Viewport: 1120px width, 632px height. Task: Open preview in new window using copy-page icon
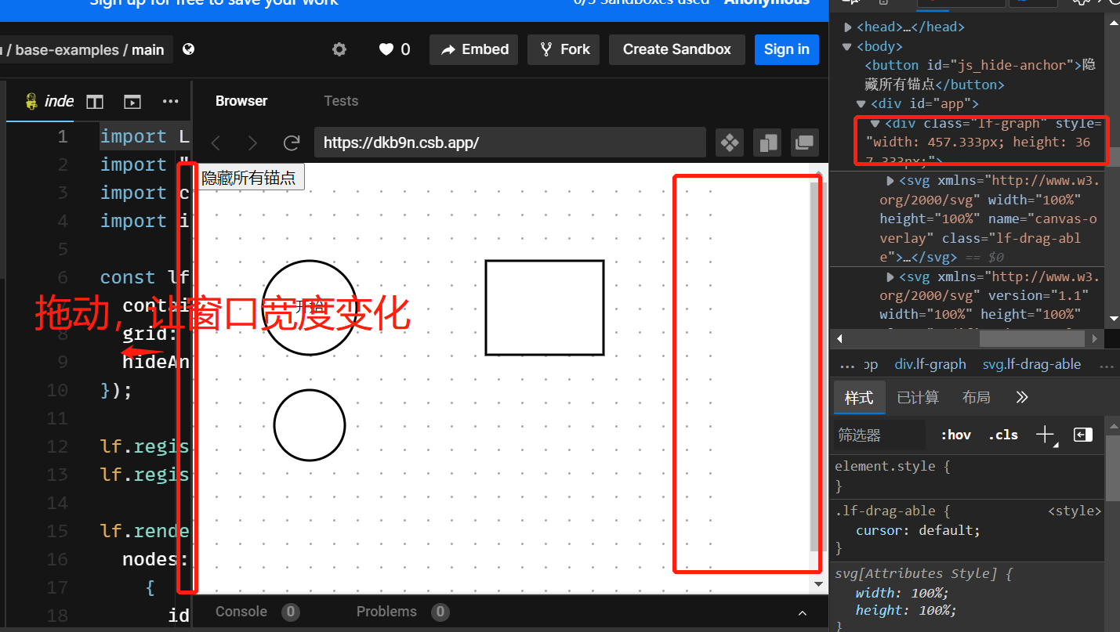click(767, 143)
